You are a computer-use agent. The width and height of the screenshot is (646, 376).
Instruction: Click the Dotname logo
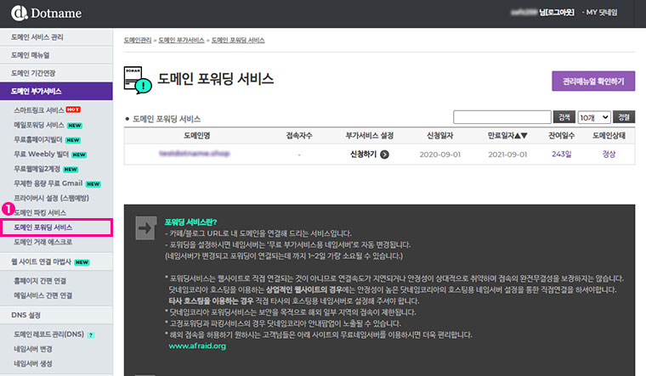(x=47, y=14)
